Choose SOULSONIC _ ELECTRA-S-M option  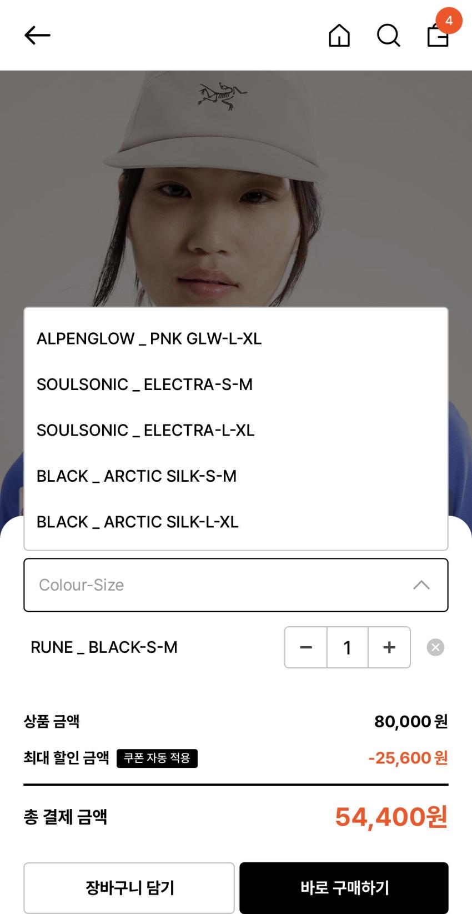144,384
